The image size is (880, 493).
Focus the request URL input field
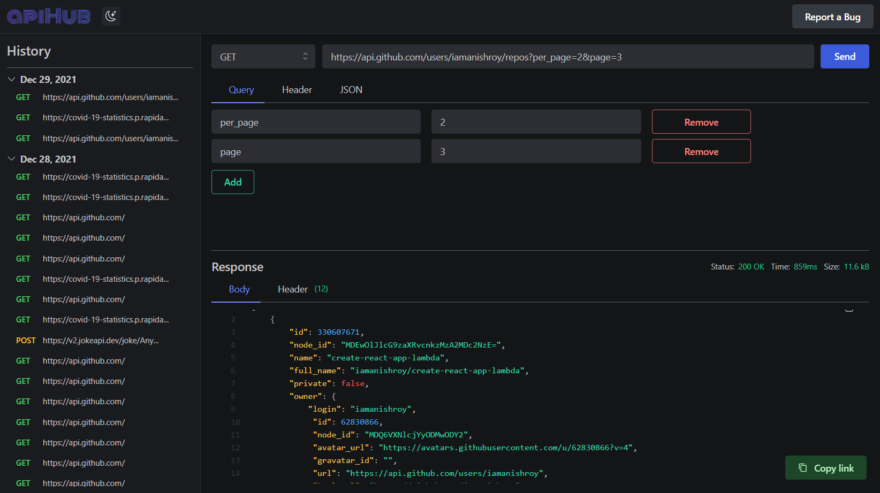567,57
